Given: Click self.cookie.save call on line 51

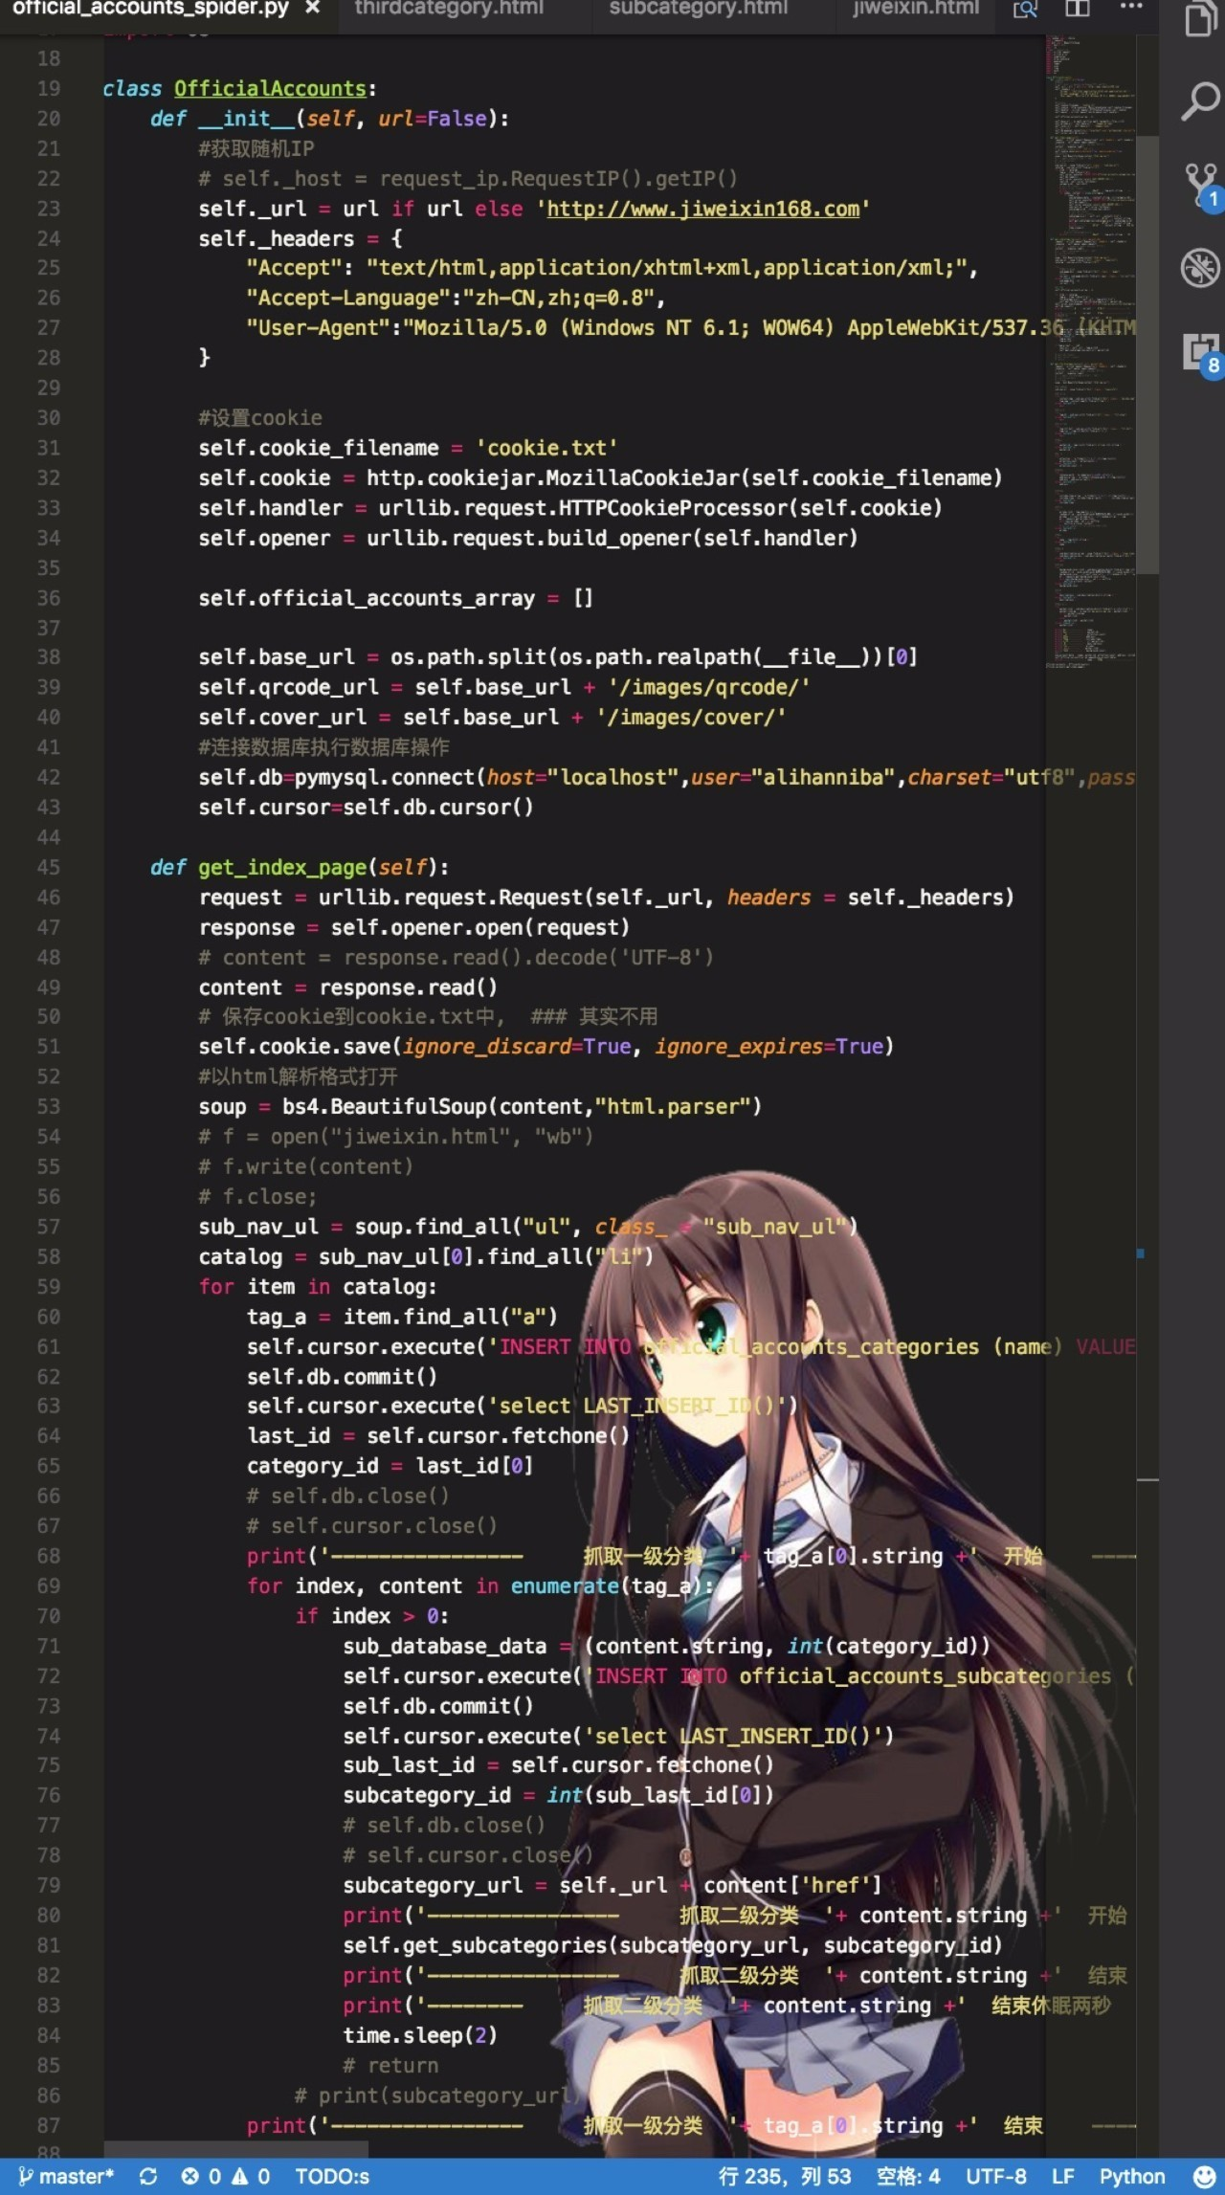Looking at the screenshot, I should tap(295, 1046).
